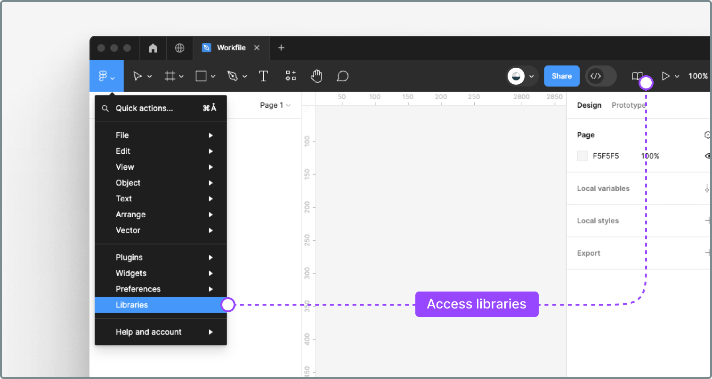The width and height of the screenshot is (712, 379).
Task: Switch to the Prototype tab
Action: tap(629, 105)
